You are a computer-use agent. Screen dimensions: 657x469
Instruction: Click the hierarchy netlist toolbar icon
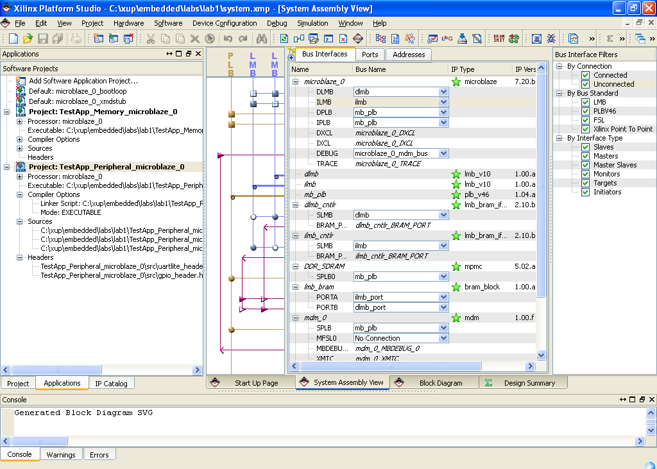pyautogui.click(x=380, y=39)
